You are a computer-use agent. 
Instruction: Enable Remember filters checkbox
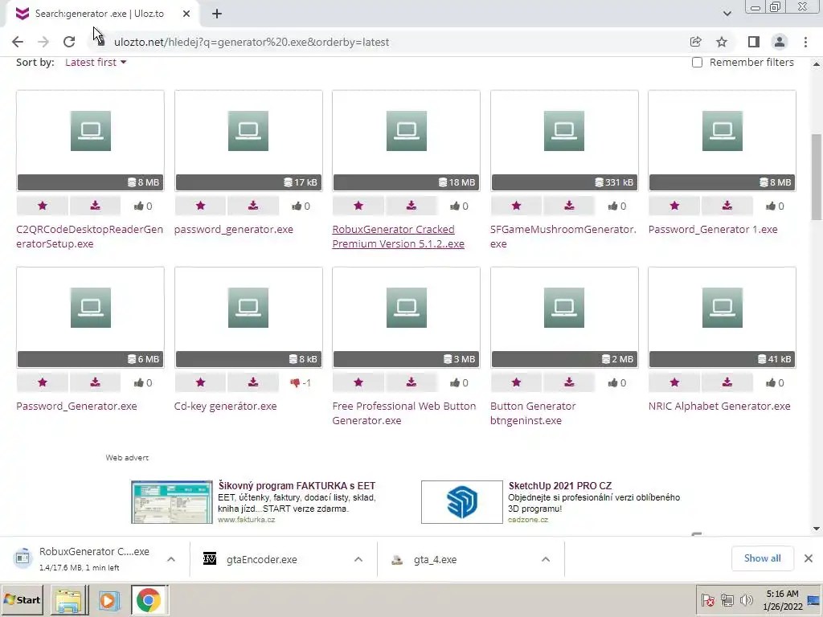coord(697,63)
